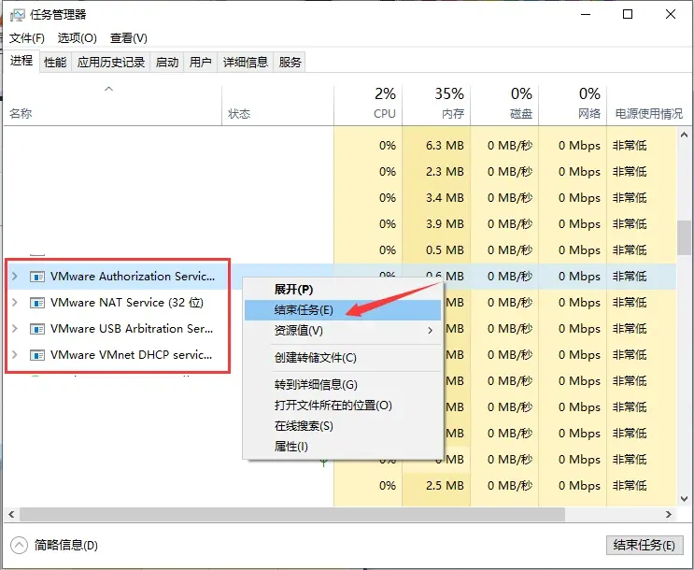Sort by the 磁盘 column header
The width and height of the screenshot is (694, 570).
pyautogui.click(x=504, y=106)
